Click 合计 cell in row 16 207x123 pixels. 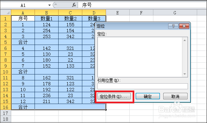coord(23,107)
